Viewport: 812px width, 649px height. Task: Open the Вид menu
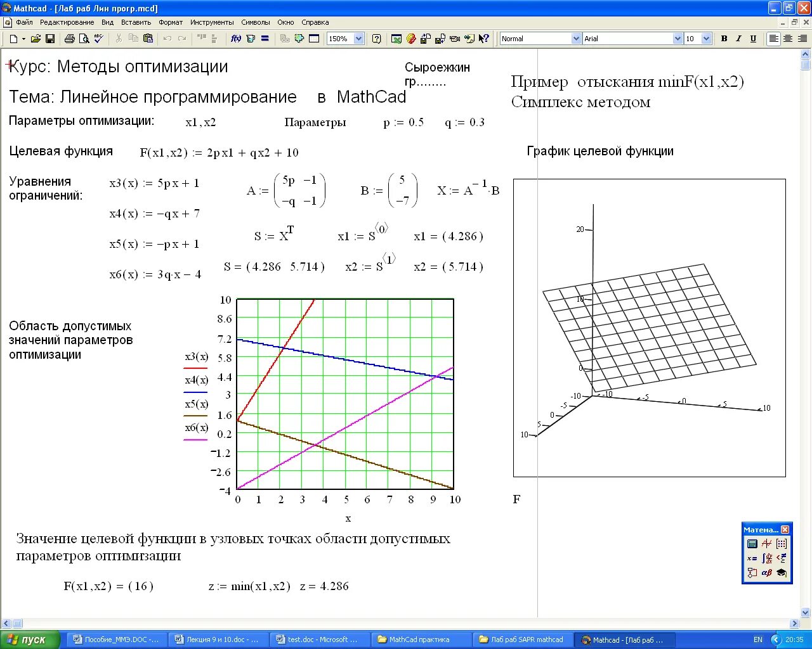click(107, 22)
